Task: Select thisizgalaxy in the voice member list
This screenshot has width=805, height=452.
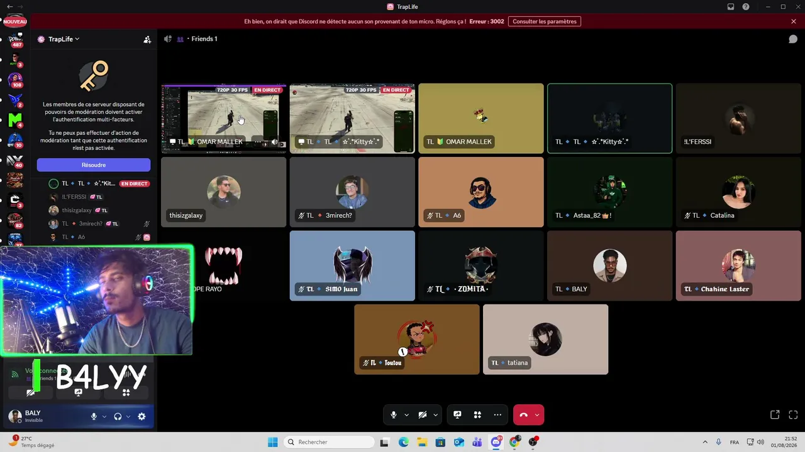Action: click(x=101, y=210)
